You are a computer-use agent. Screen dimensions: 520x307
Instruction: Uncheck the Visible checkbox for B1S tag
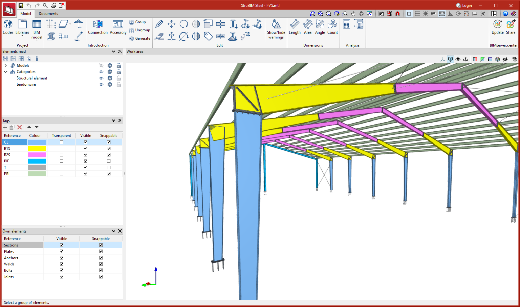pyautogui.click(x=85, y=148)
